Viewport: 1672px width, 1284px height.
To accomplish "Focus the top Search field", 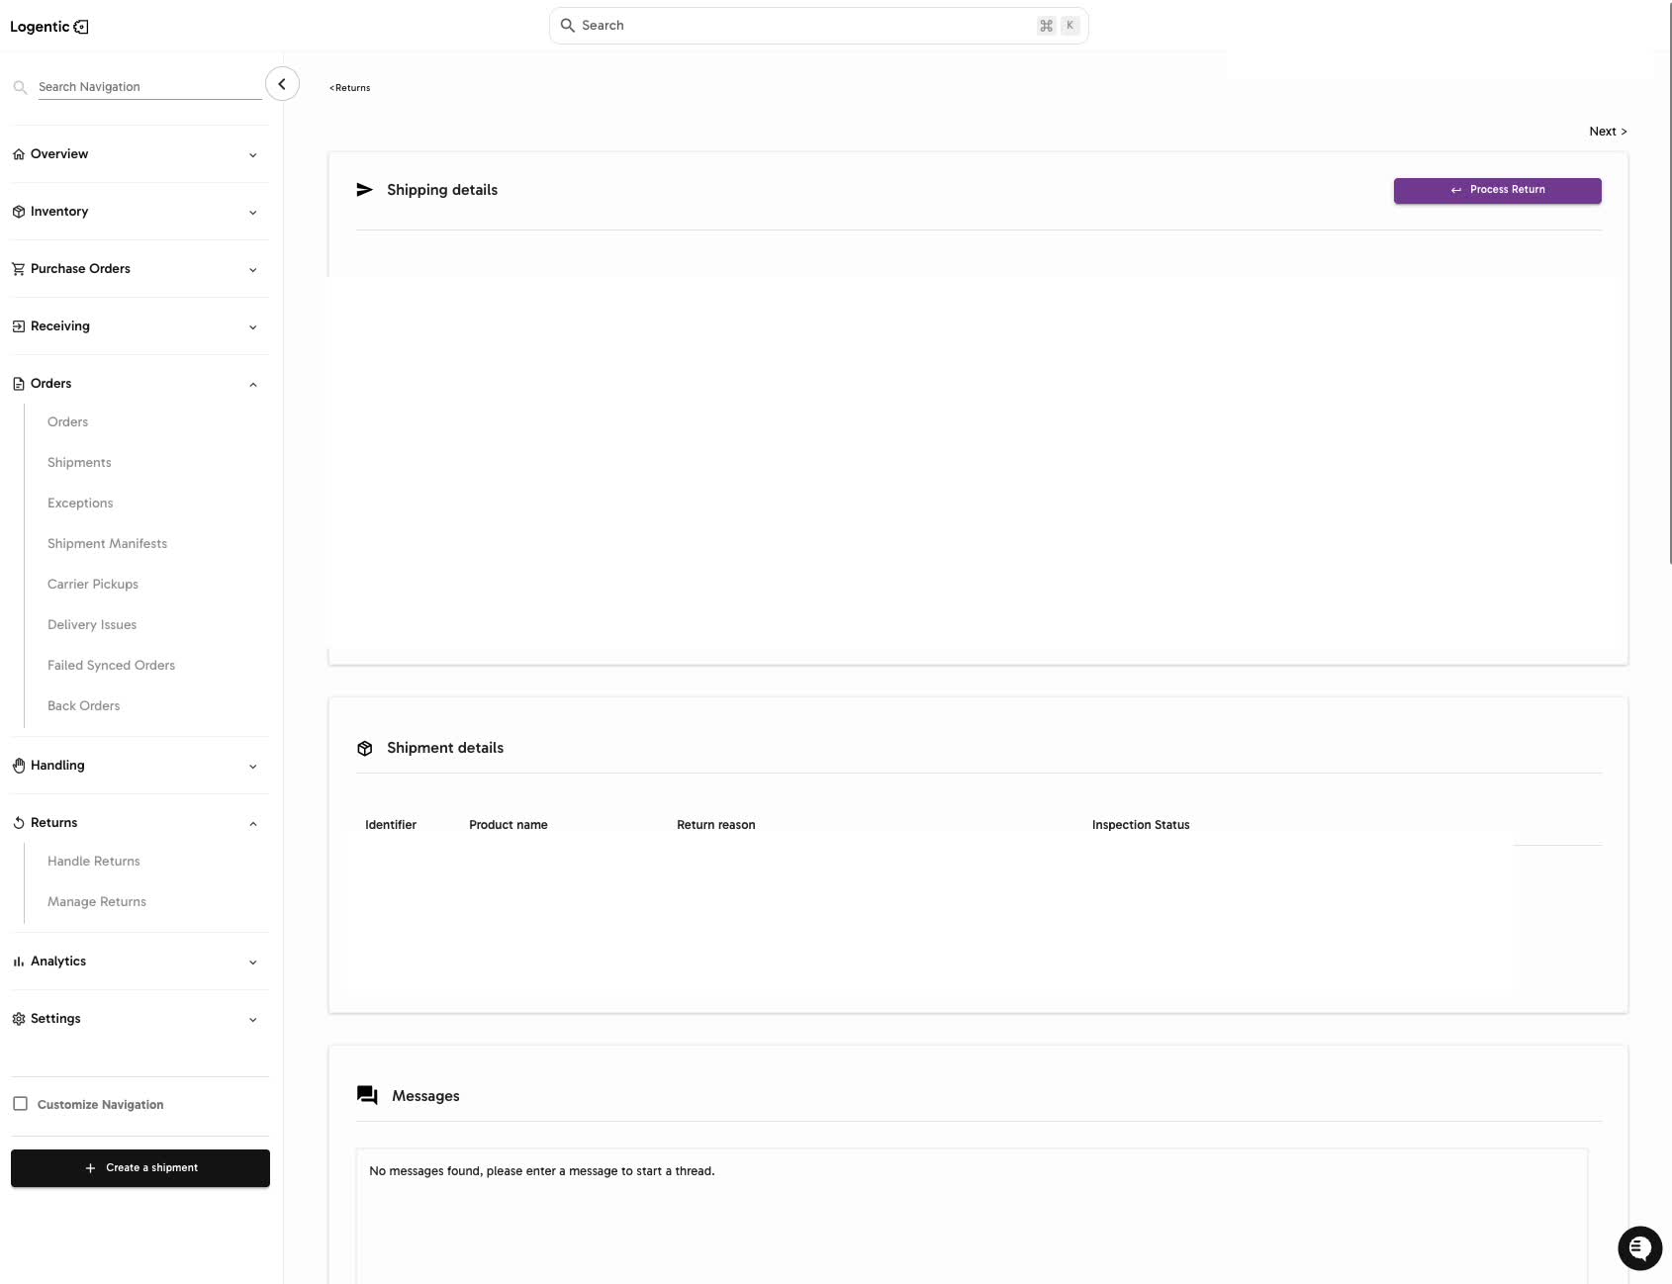I will 819,26.
